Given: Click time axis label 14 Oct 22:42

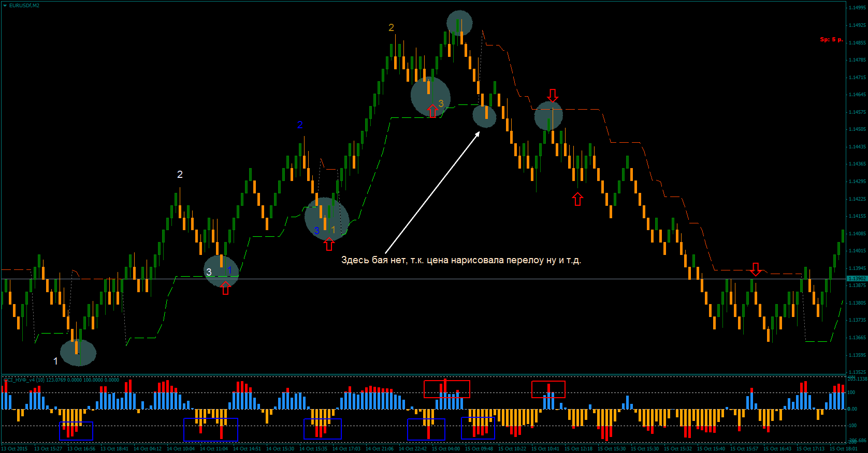Looking at the screenshot, I should click(413, 449).
